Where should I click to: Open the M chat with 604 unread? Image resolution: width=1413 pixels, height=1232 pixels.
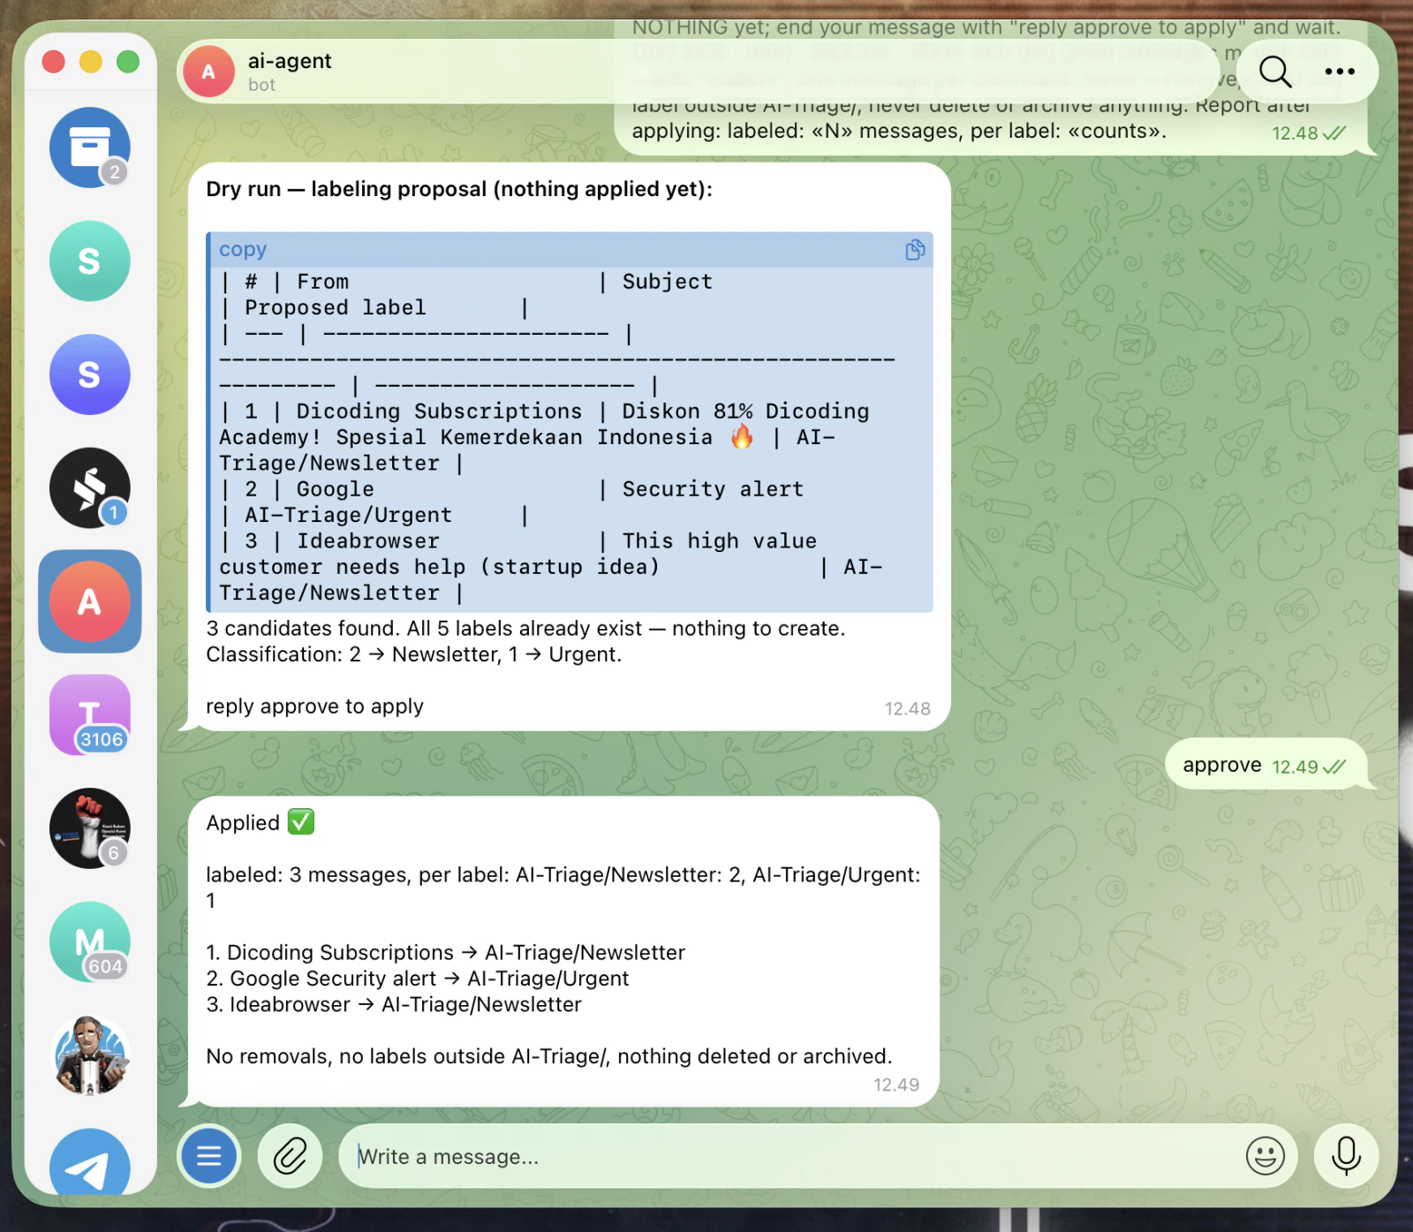[x=90, y=942]
